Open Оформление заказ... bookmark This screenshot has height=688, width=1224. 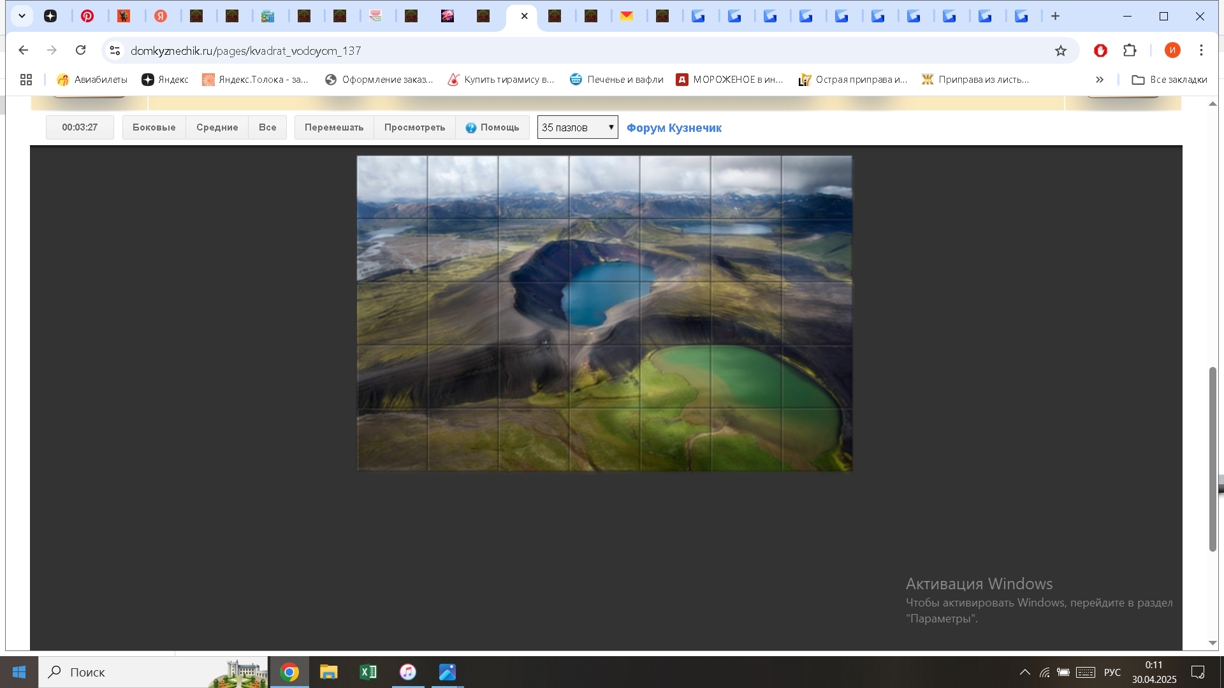[379, 80]
